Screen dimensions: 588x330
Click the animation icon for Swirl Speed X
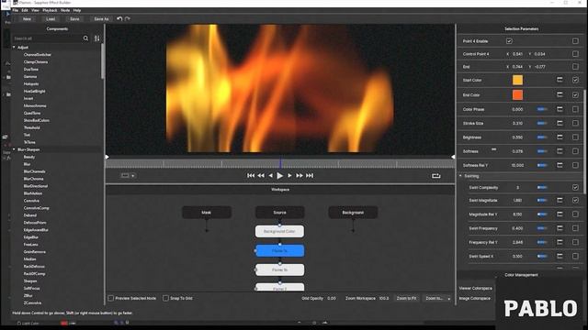pyautogui.click(x=560, y=257)
